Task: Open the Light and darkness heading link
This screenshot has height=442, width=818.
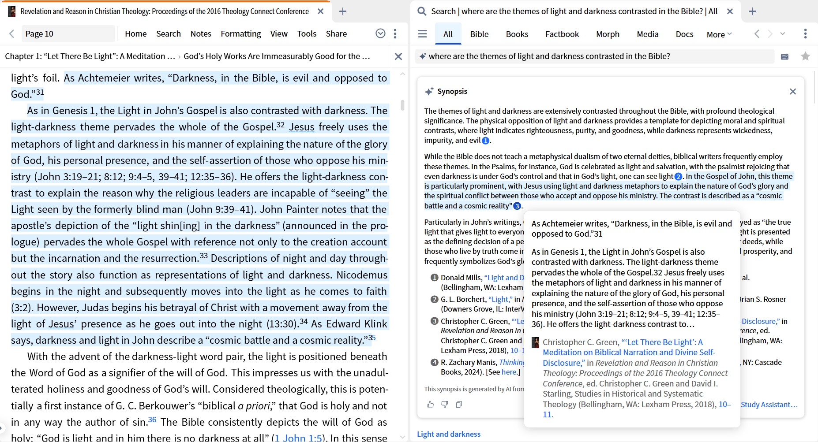Action: tap(449, 434)
